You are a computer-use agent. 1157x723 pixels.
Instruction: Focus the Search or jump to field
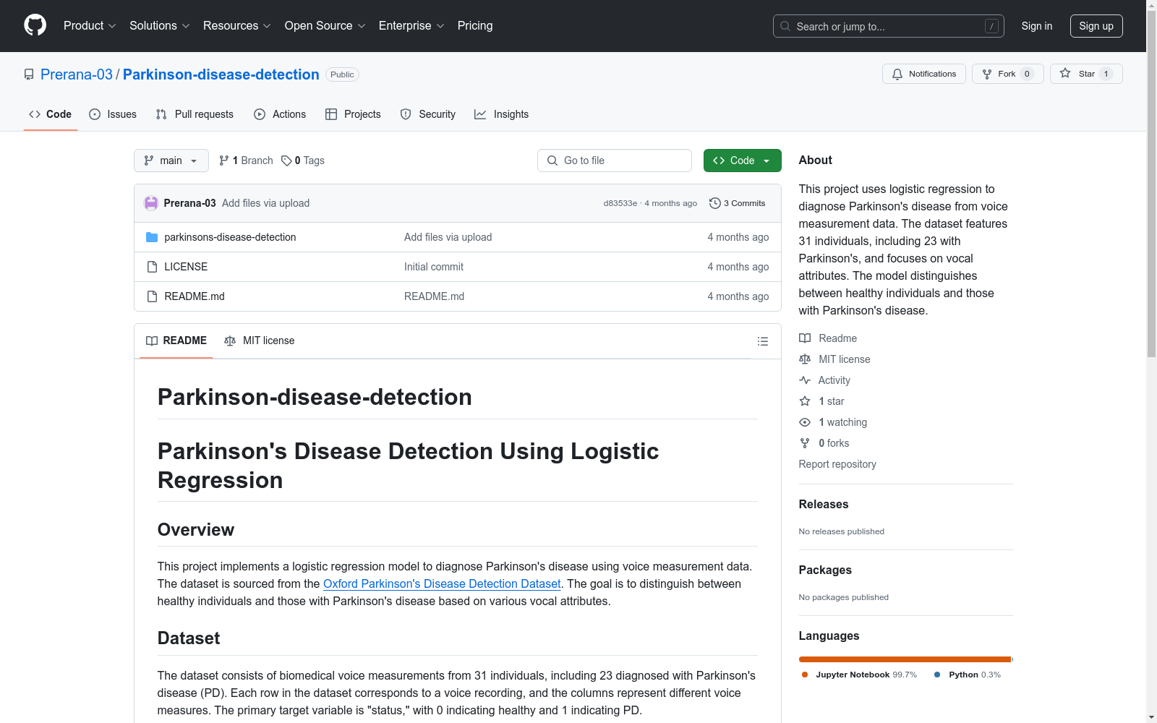889,26
